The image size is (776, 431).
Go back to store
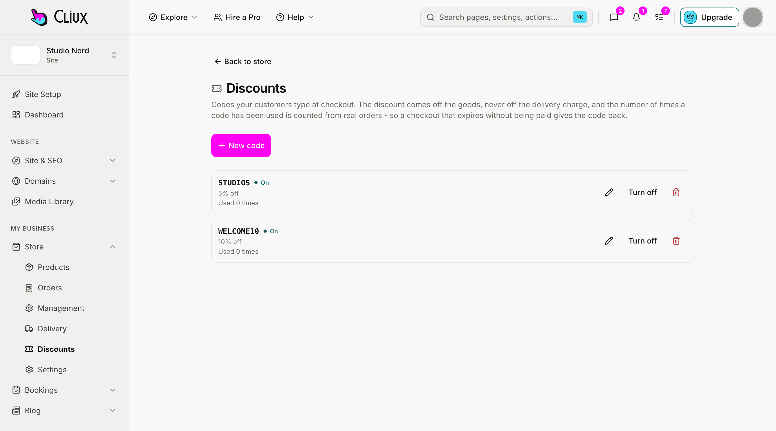click(x=243, y=61)
